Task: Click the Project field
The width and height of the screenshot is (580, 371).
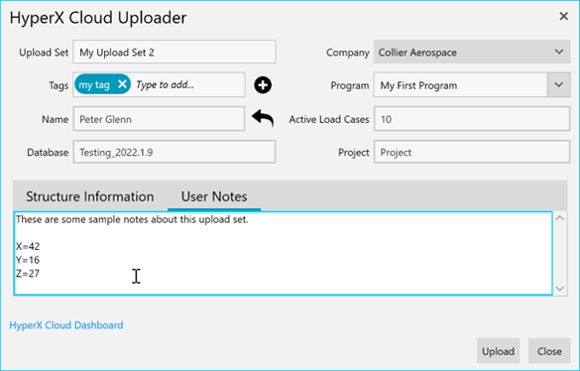Action: (472, 152)
